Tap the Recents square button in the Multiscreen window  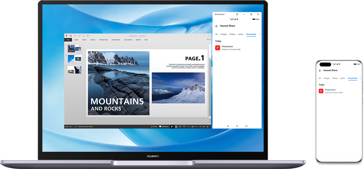(x=246, y=126)
